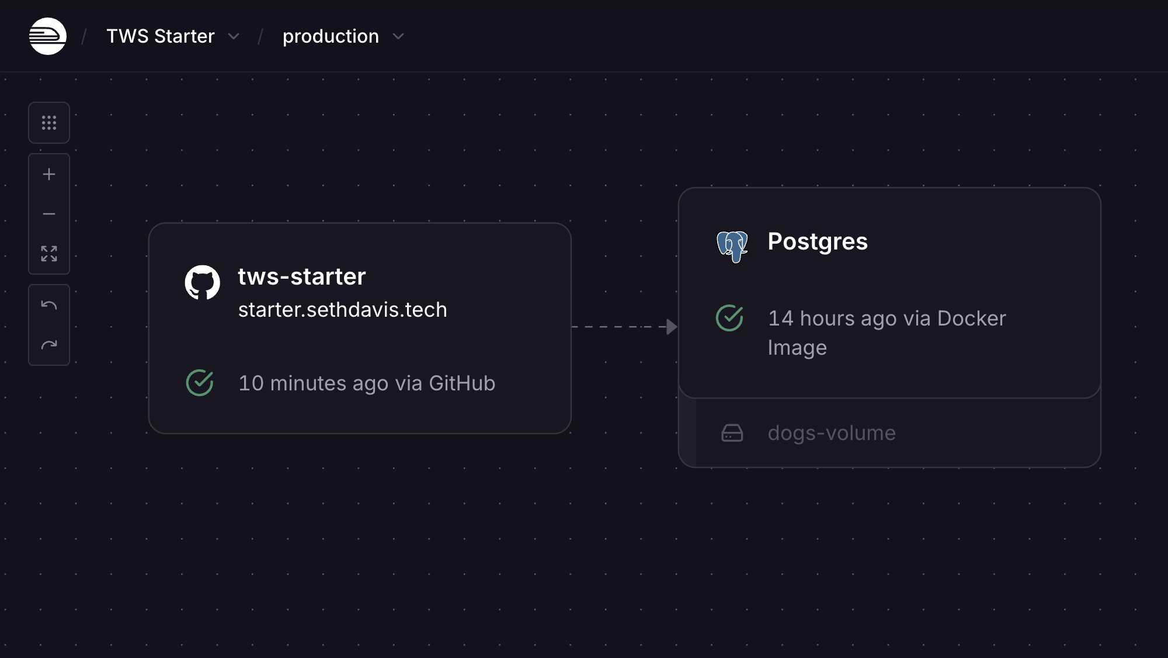Expand the production environment chevron
The height and width of the screenshot is (658, 1168).
coord(398,36)
